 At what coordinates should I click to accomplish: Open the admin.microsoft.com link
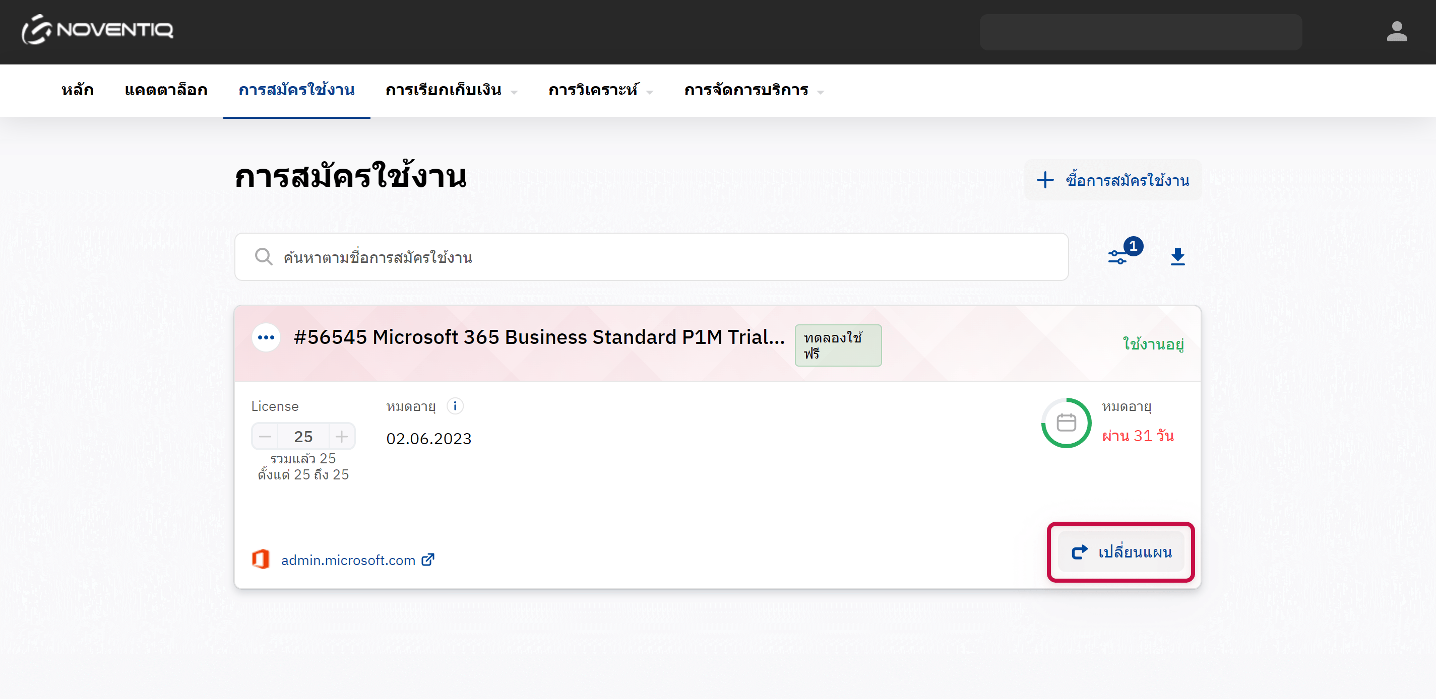[x=348, y=560]
